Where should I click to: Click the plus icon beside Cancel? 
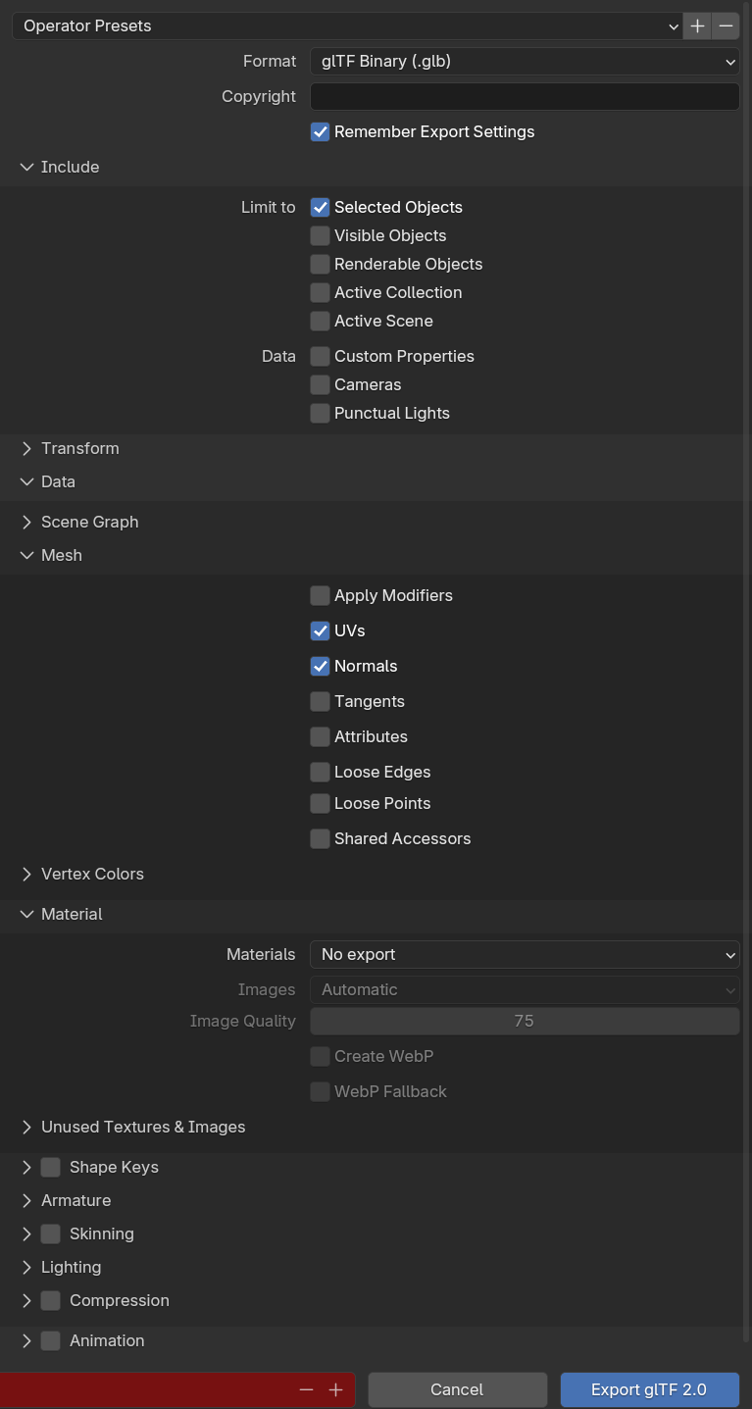[x=335, y=1389]
